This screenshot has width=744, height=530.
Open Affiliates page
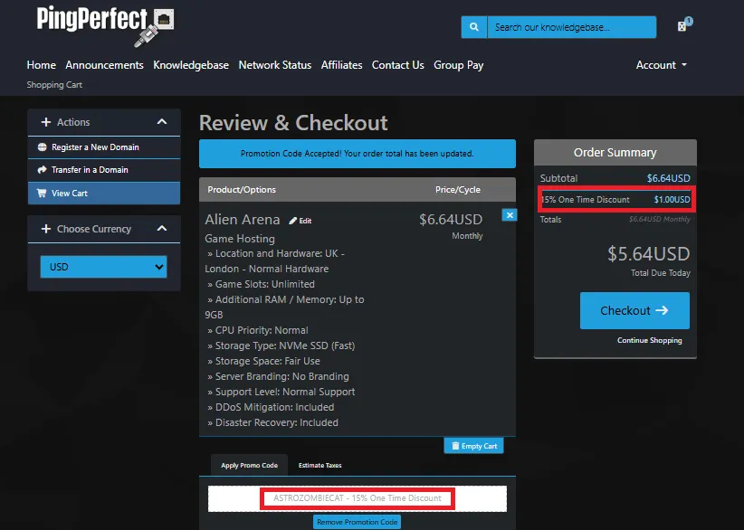click(341, 65)
